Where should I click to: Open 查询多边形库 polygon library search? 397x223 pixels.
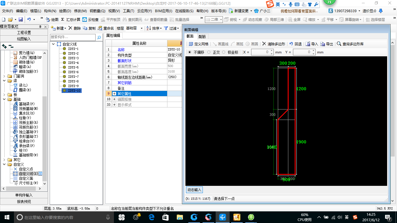(350, 44)
